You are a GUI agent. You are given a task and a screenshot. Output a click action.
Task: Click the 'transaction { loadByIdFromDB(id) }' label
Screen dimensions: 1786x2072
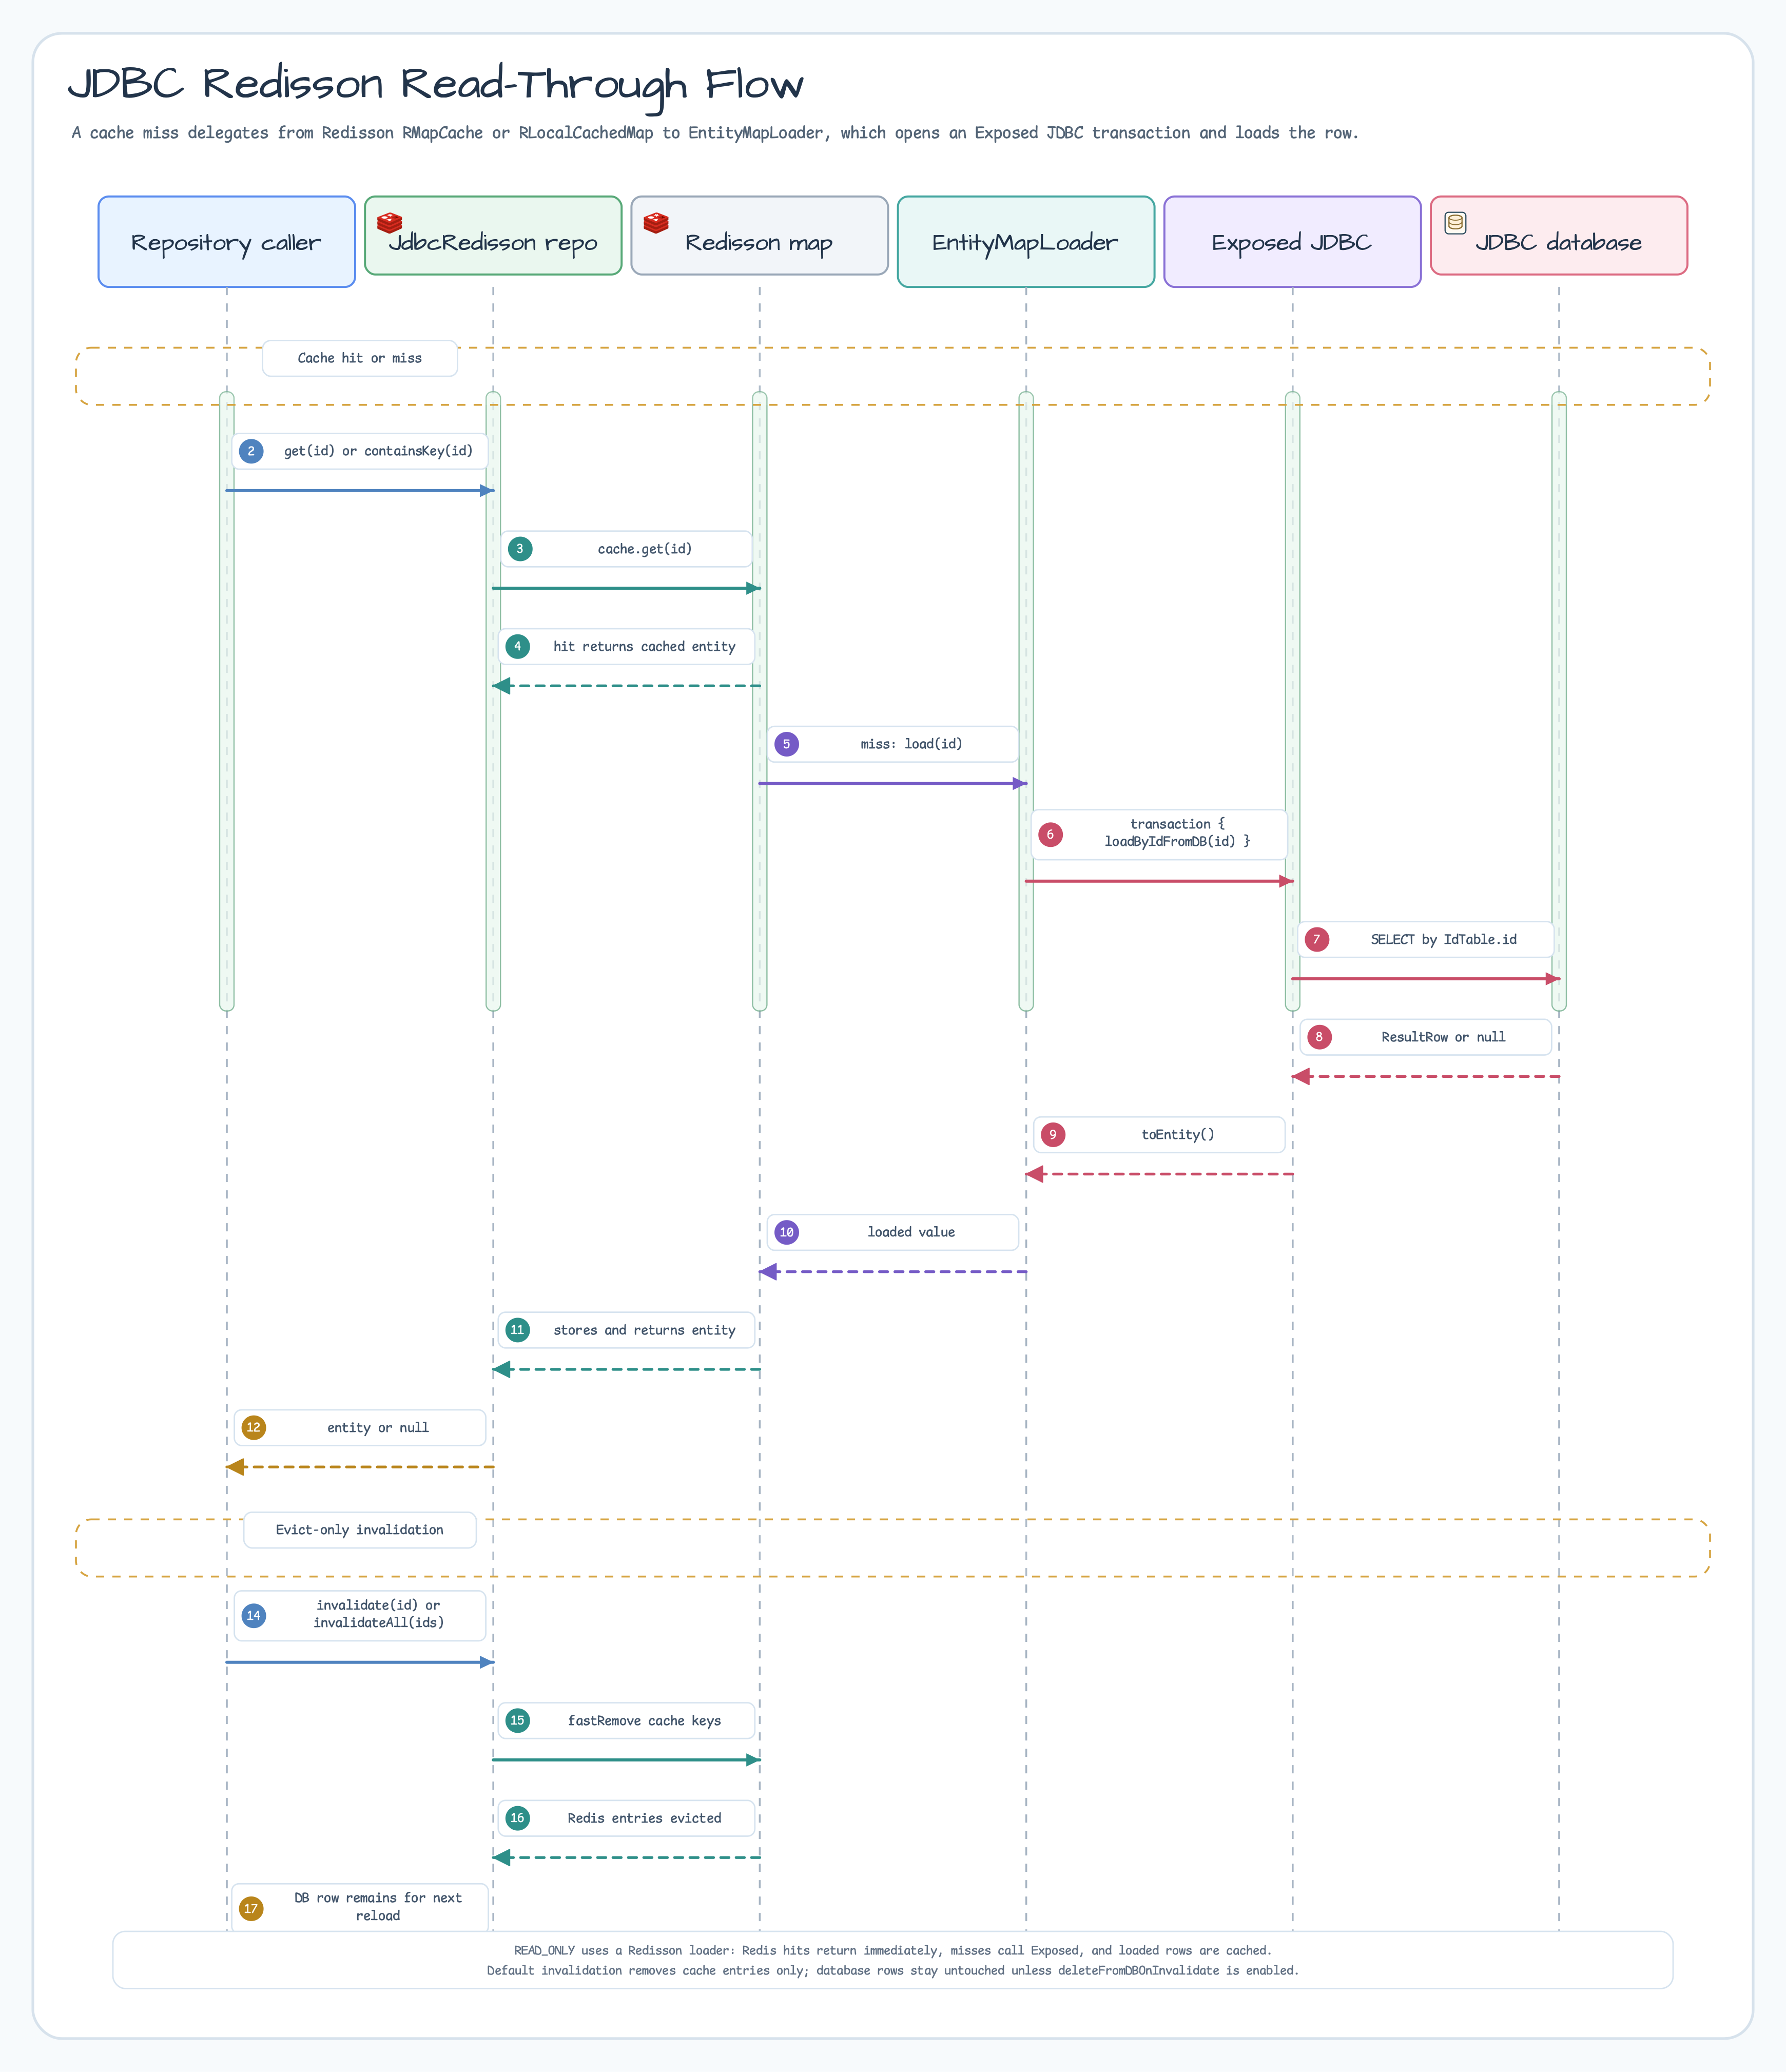coord(1178,833)
